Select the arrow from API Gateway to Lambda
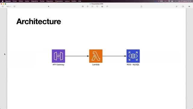This screenshot has width=193, height=109. (77, 56)
